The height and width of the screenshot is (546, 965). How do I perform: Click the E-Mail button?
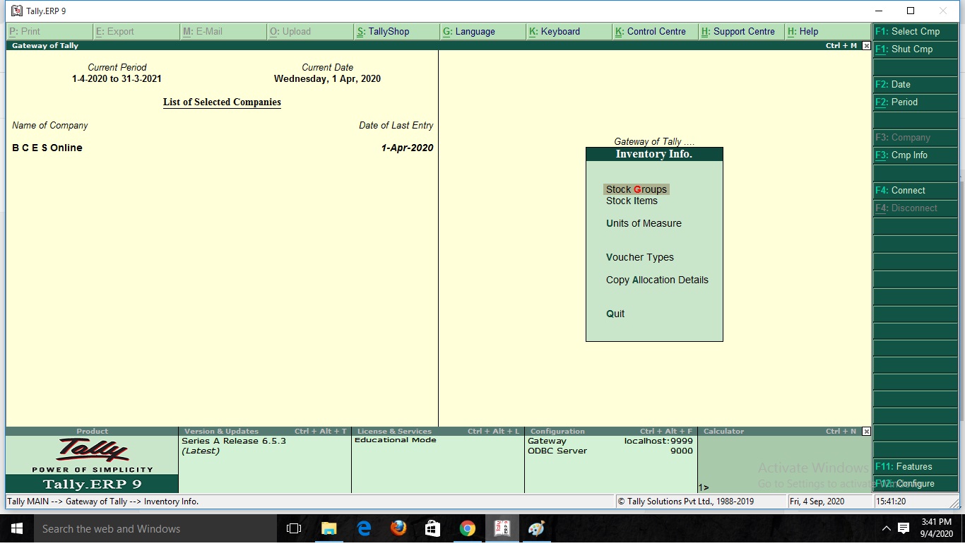click(223, 32)
